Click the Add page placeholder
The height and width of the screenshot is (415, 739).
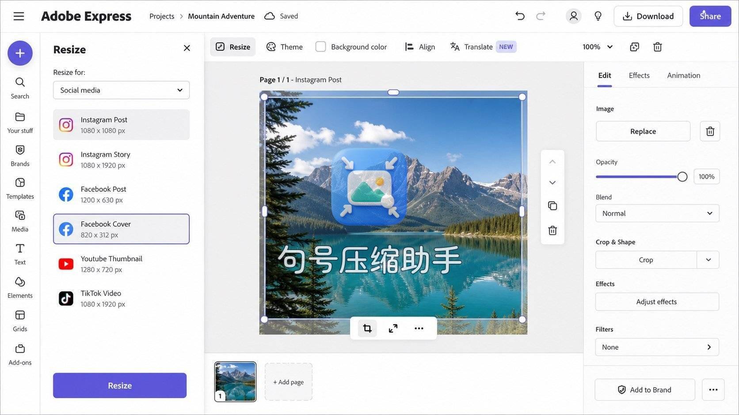[x=289, y=382]
